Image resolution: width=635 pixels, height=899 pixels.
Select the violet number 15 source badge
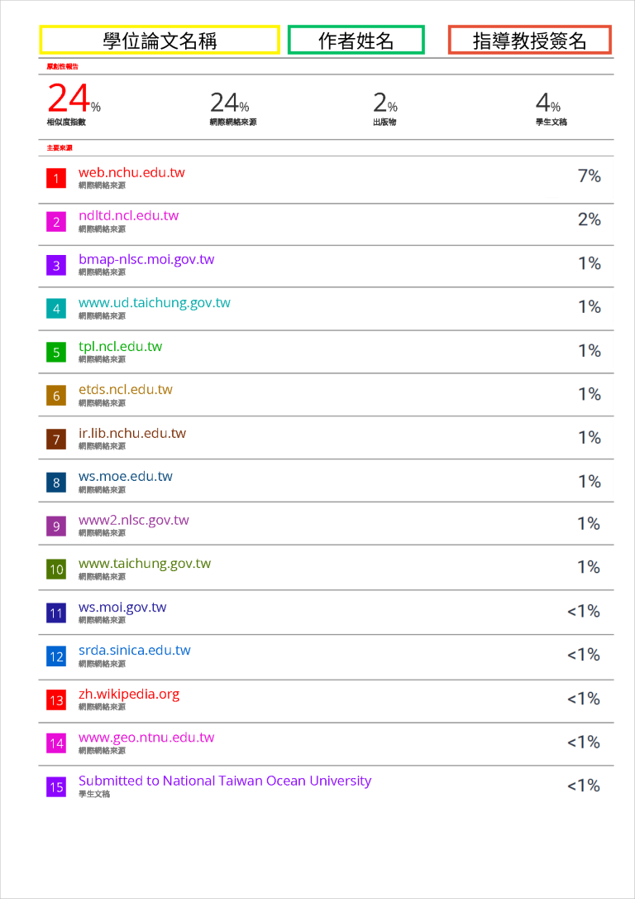point(56,786)
